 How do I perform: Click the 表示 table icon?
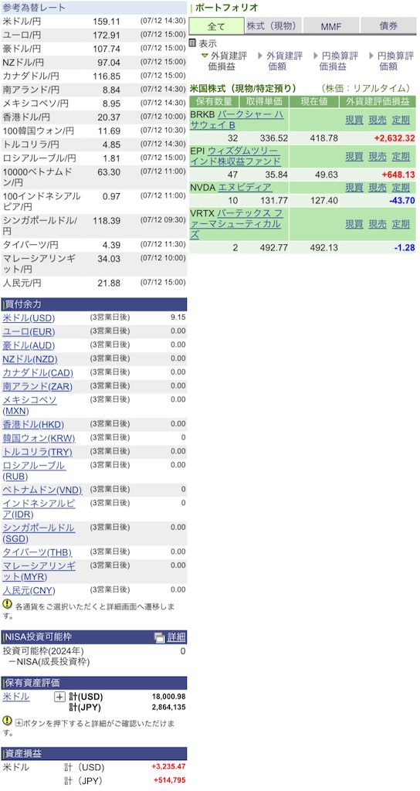coord(192,43)
